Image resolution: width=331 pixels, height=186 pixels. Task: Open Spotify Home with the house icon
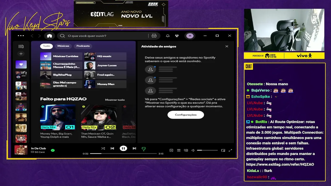pos(49,36)
